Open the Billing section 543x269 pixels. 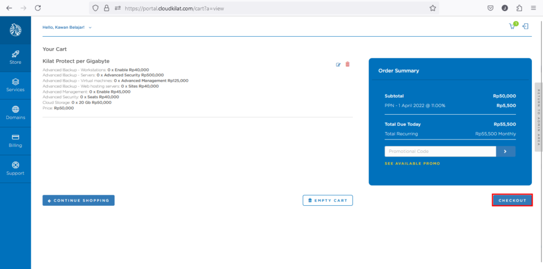point(15,141)
